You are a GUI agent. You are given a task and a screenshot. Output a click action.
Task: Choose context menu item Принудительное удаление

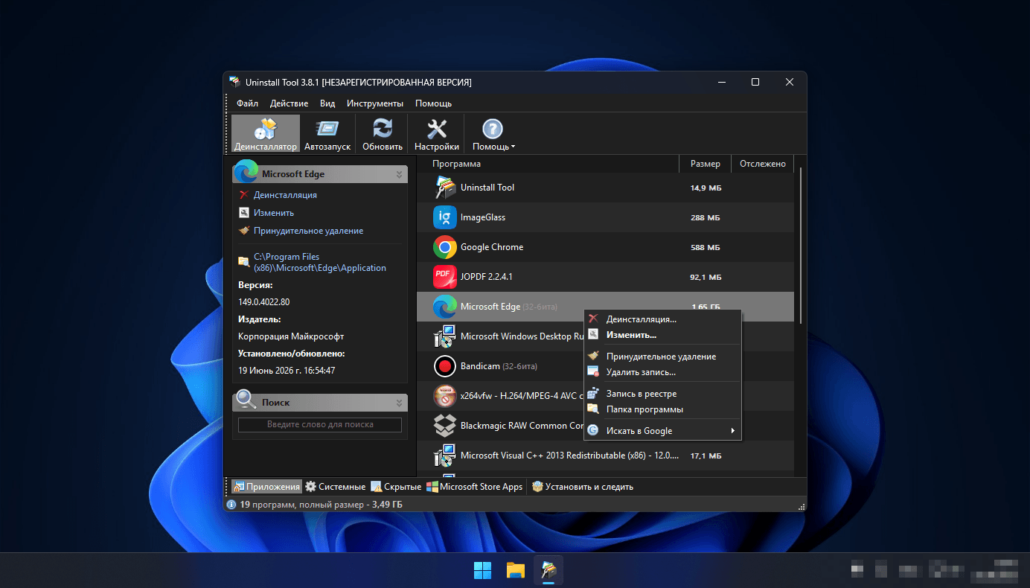tap(663, 357)
